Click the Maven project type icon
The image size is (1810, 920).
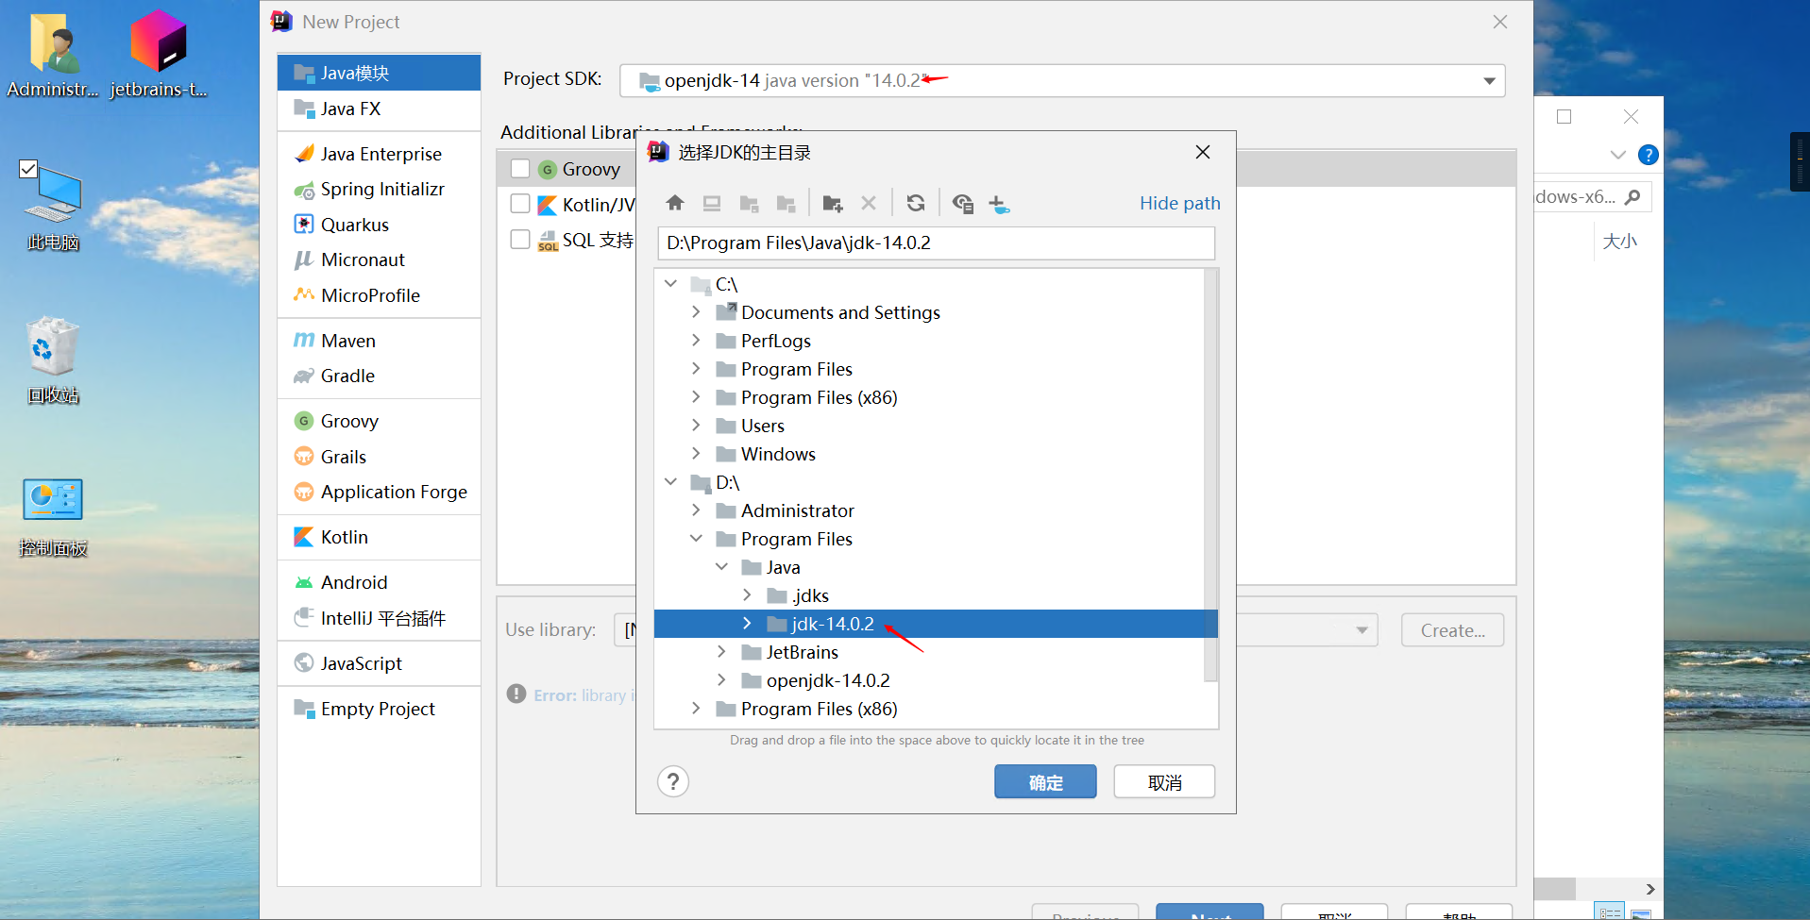point(303,341)
